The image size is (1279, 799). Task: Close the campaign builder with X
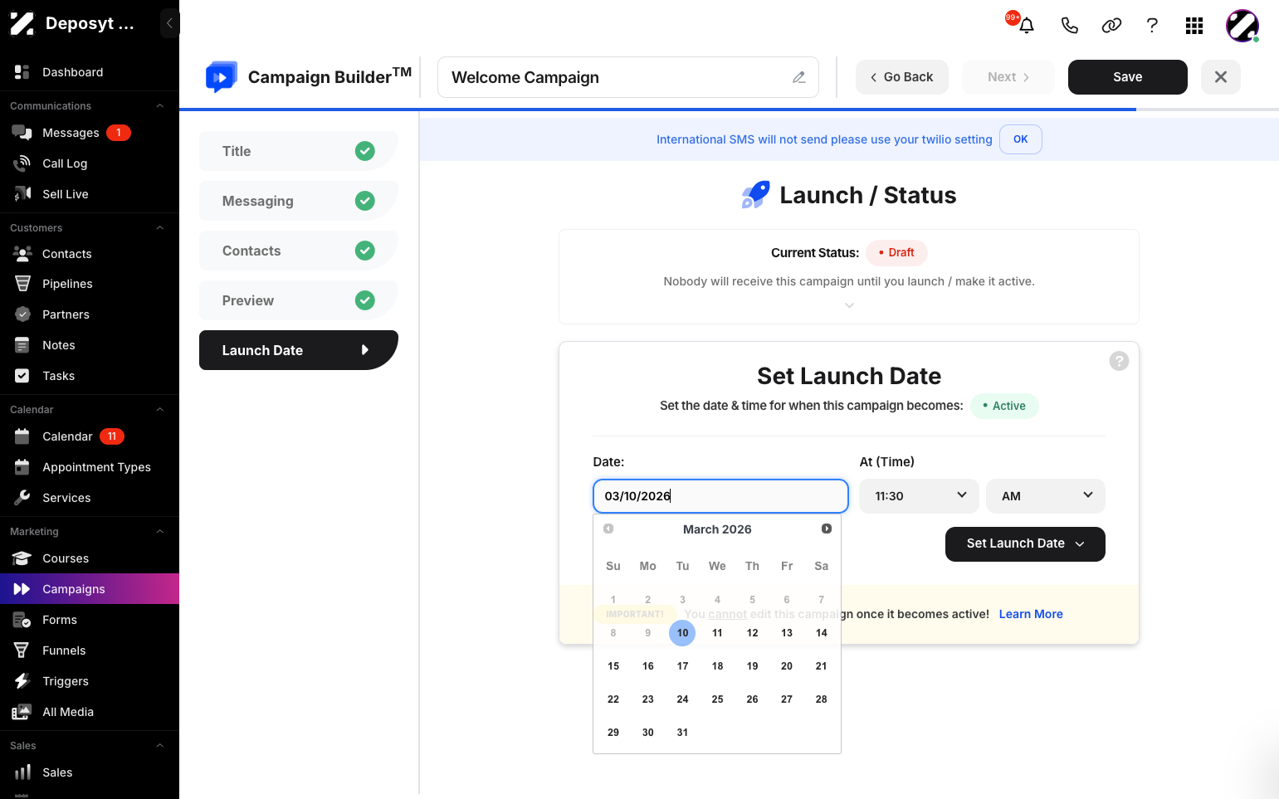click(1221, 77)
